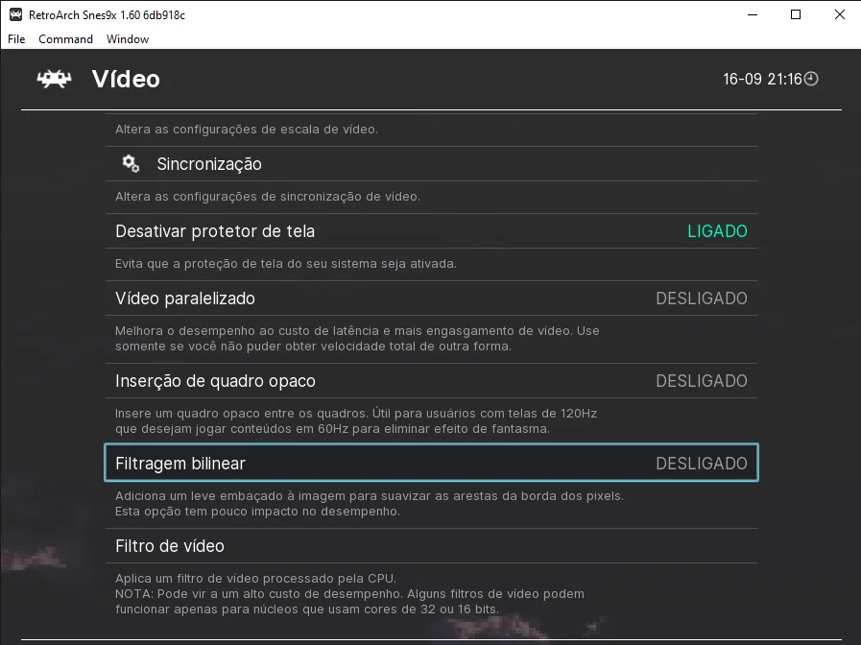Click the clock icon next to time
The width and height of the screenshot is (861, 645).
pyautogui.click(x=811, y=79)
